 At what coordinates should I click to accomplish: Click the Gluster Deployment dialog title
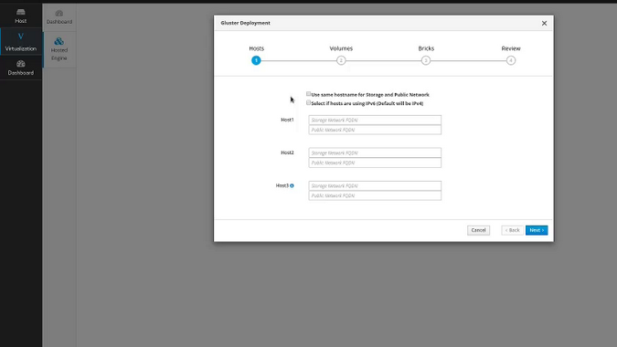pyautogui.click(x=246, y=23)
